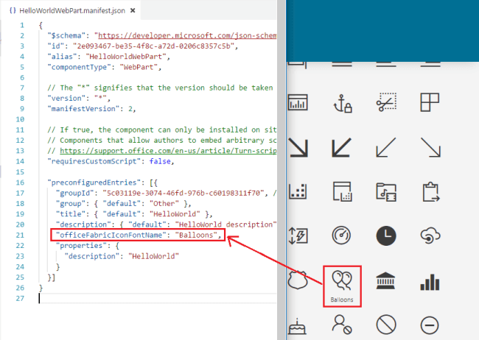Click the tiles grid layout icon

[x=430, y=102]
